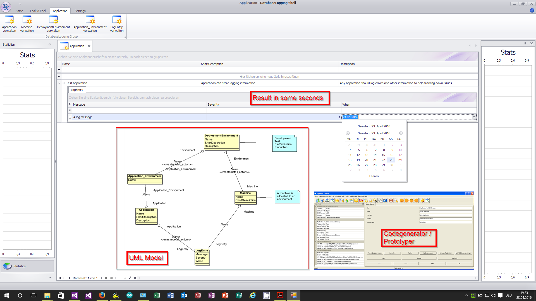Click the Statistics globe icon bottom left

tap(7, 266)
